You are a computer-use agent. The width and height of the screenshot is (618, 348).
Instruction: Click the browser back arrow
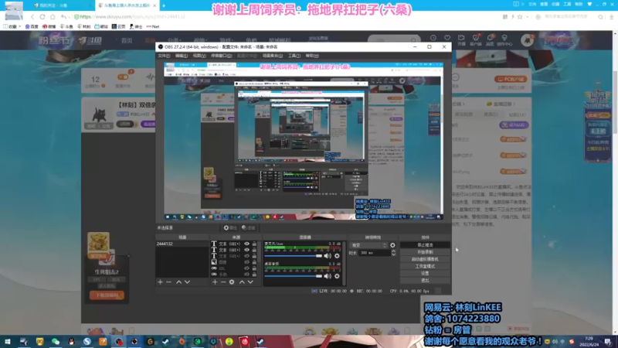(32, 17)
